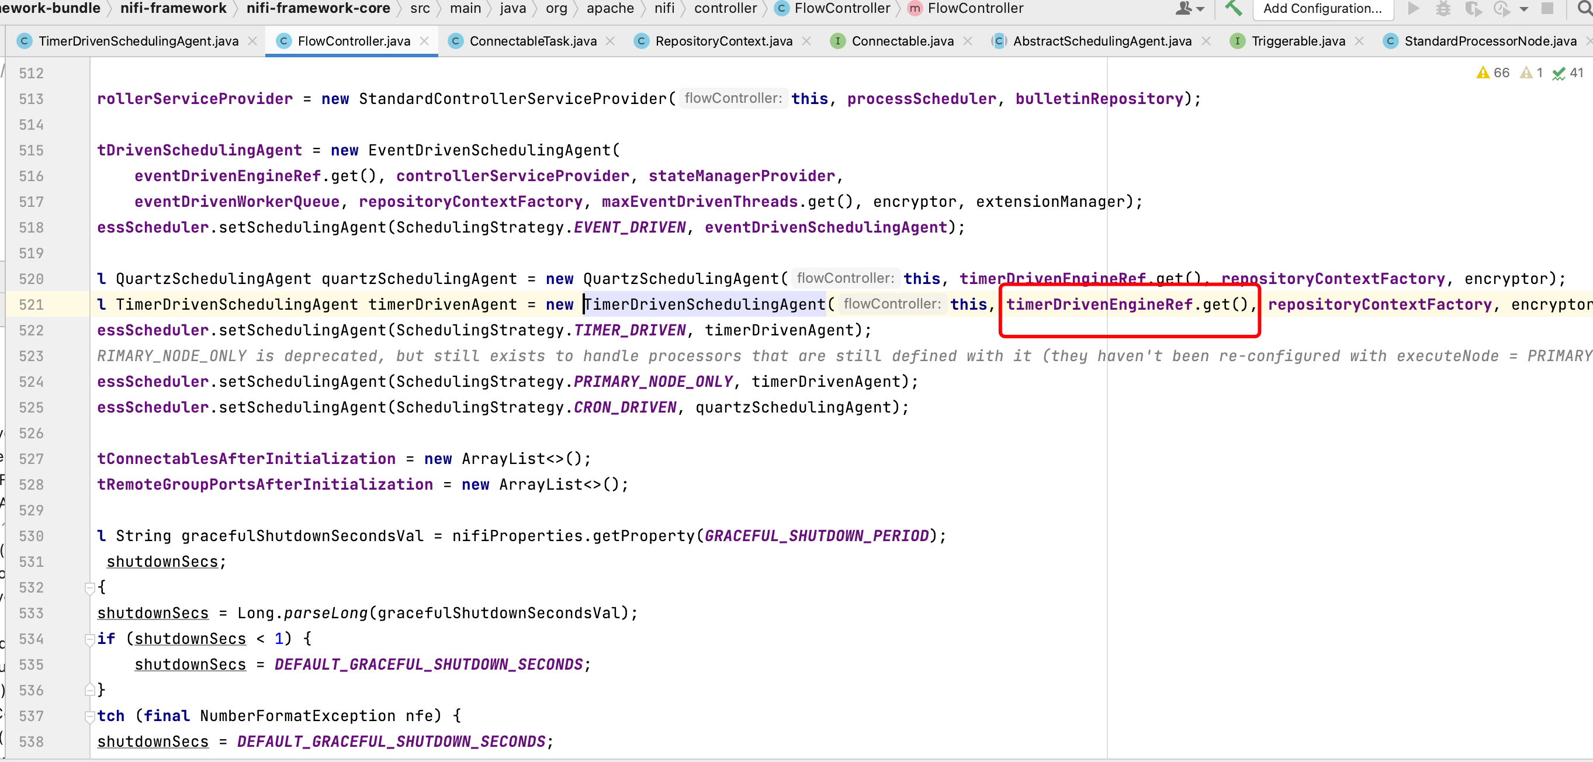The height and width of the screenshot is (762, 1593).
Task: Switch to the ConnectableTask.java tab
Action: 532,41
